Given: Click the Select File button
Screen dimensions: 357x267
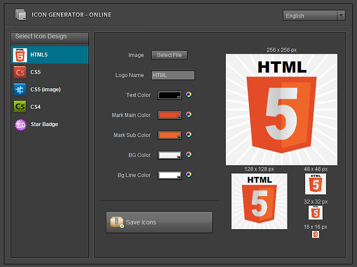Looking at the screenshot, I should pyautogui.click(x=169, y=55).
